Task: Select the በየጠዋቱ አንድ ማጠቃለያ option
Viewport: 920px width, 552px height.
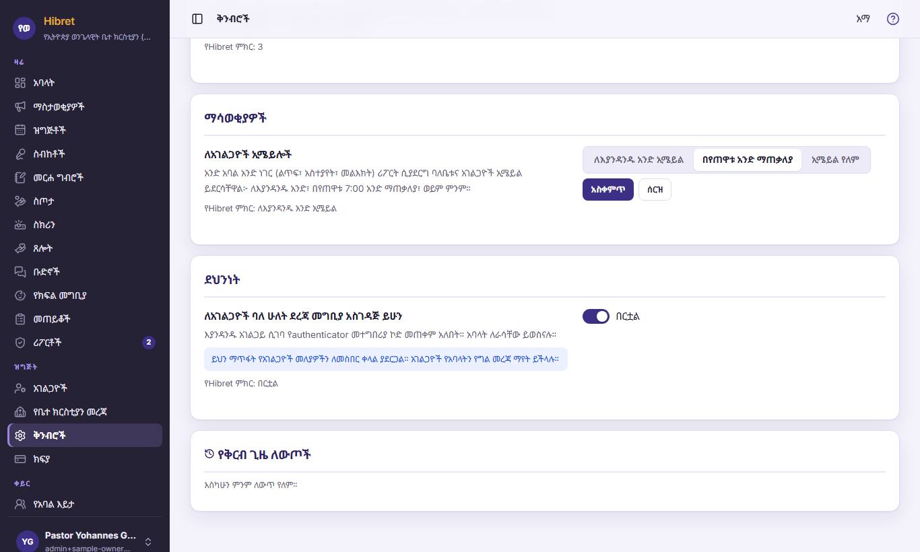Action: click(x=748, y=160)
